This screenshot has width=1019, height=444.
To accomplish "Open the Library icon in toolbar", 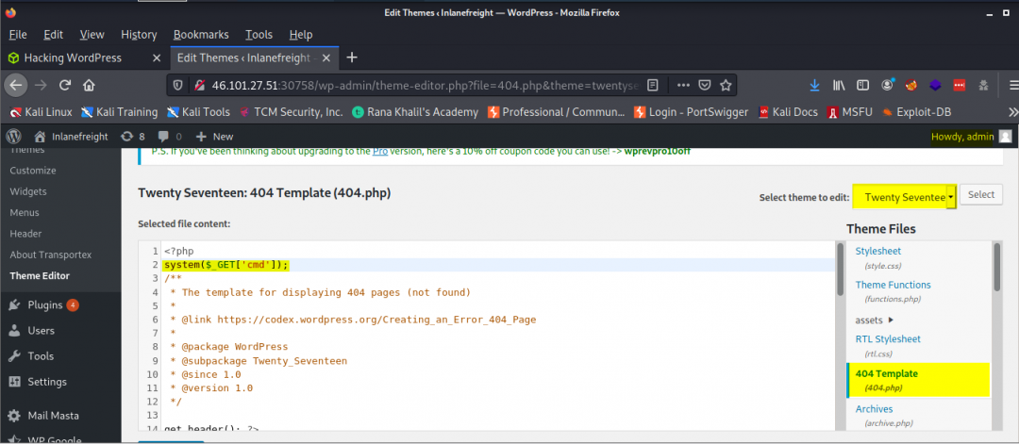I will coord(839,85).
